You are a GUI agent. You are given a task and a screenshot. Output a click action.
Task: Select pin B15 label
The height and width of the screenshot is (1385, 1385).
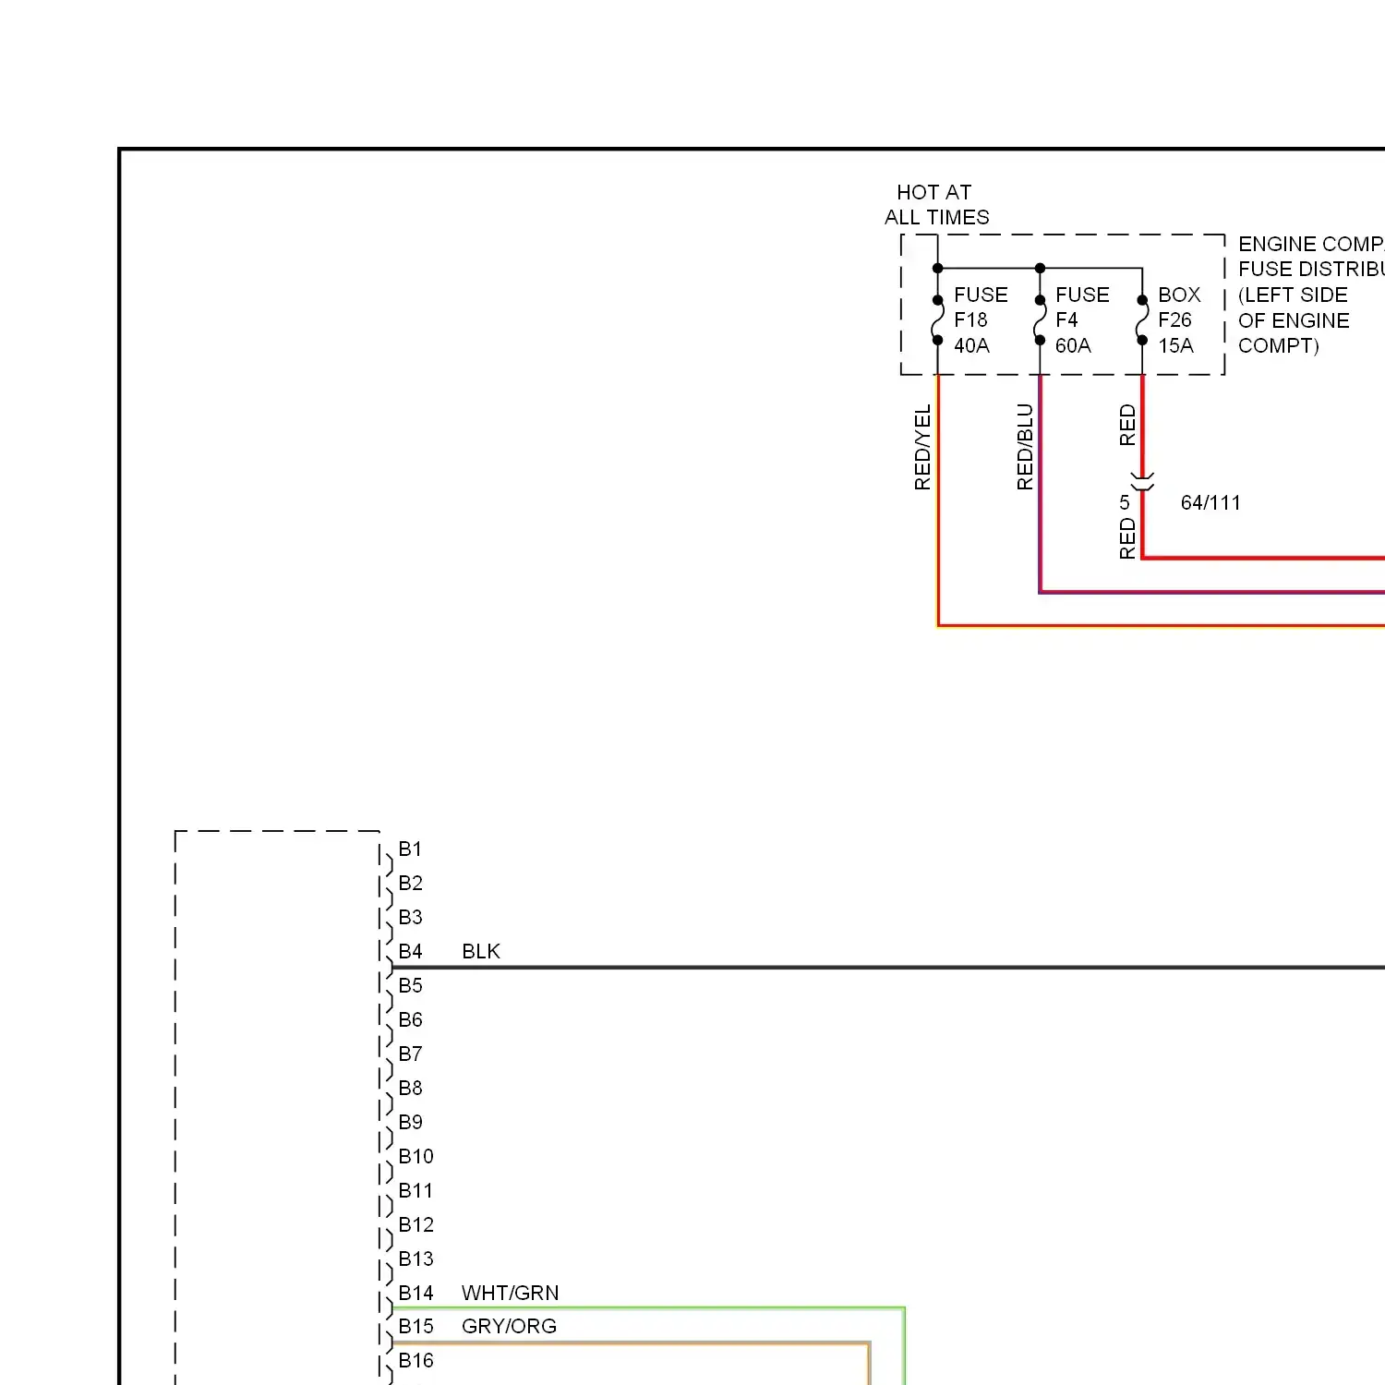(415, 1326)
